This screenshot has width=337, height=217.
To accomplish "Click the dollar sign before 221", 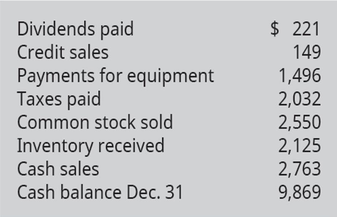I will click(275, 29).
